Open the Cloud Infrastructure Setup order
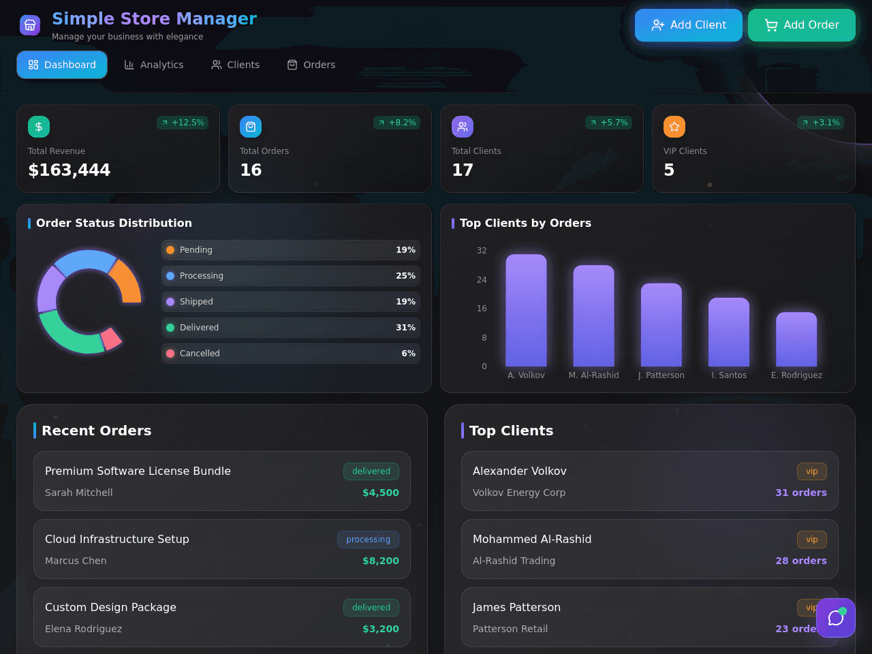Viewport: 872px width, 654px height. coord(222,549)
